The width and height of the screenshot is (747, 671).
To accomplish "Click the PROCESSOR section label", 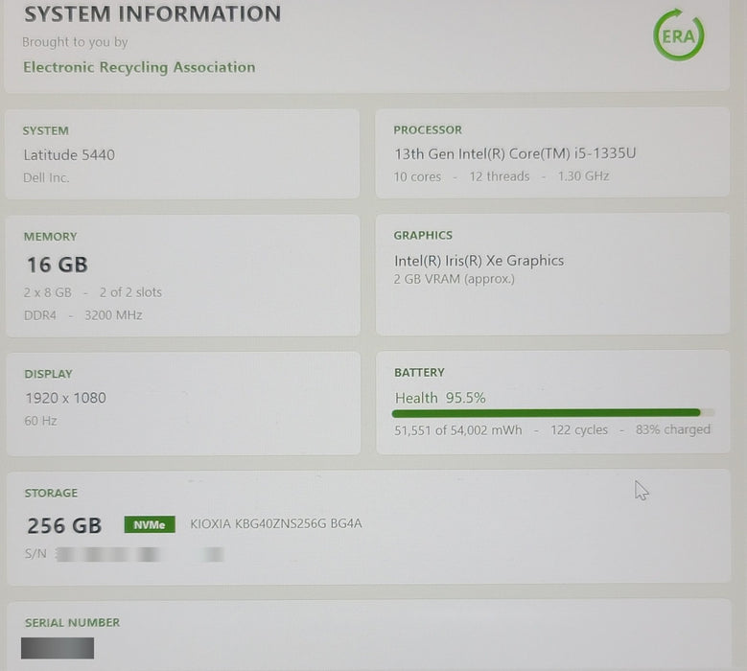I will pyautogui.click(x=428, y=130).
